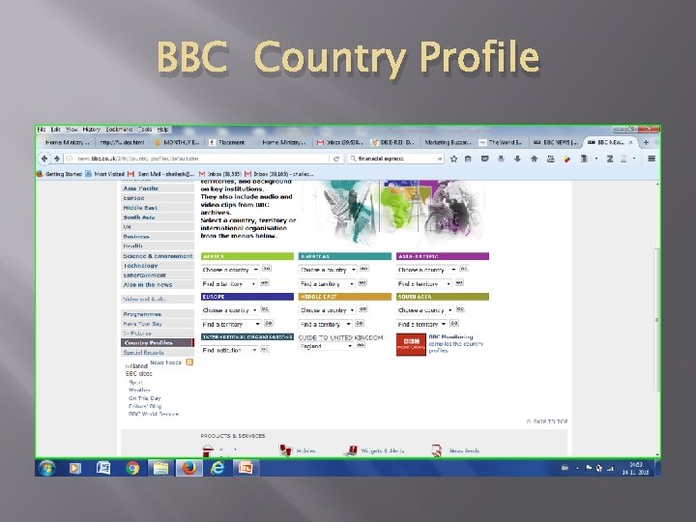Screen dimensions: 696x522
Task: Go to the Firefox home page icon
Action: pos(534,159)
